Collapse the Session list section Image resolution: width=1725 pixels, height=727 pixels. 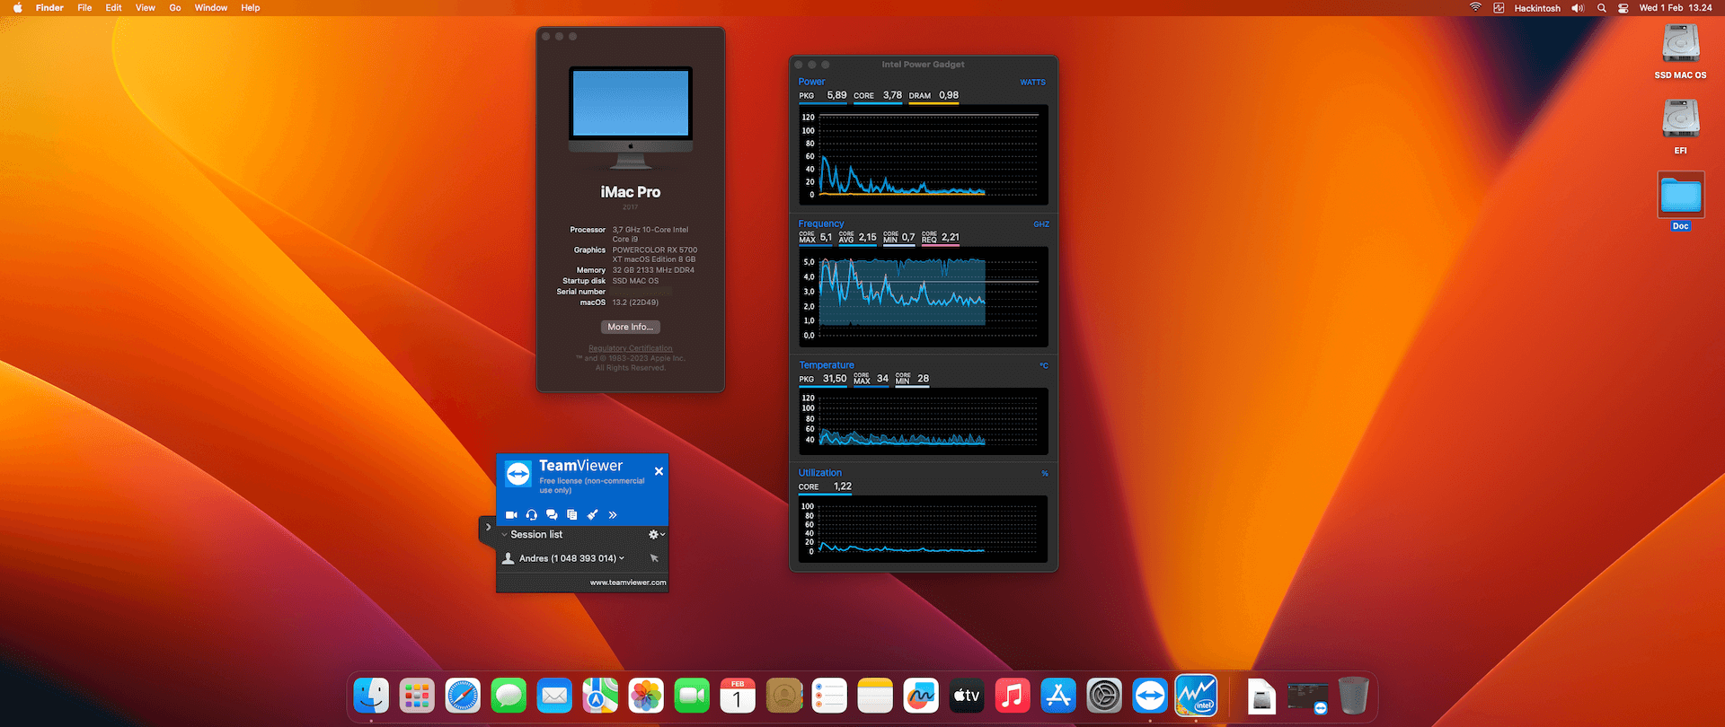coord(505,535)
